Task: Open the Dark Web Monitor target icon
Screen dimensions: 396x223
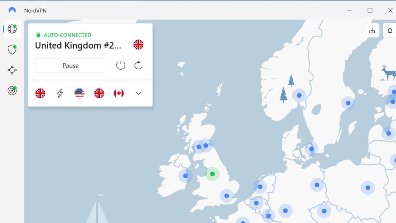Action: 12,91
